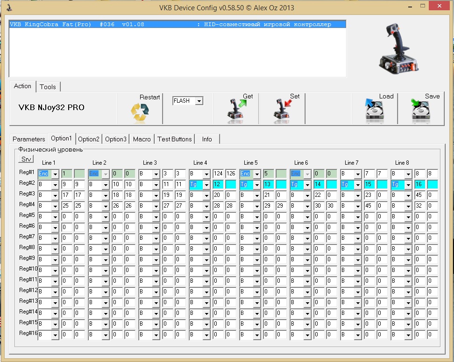The width and height of the screenshot is (454, 362).
Task: Click the Reg#3 Line 6 field showing 22
Action: (319, 195)
